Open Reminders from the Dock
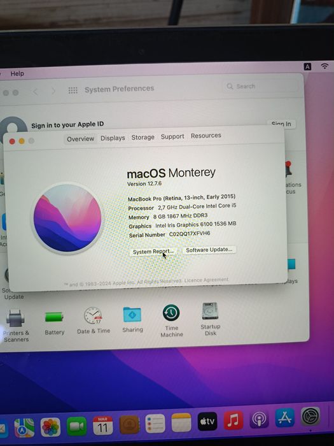The image size is (334, 446). pyautogui.click(x=155, y=424)
